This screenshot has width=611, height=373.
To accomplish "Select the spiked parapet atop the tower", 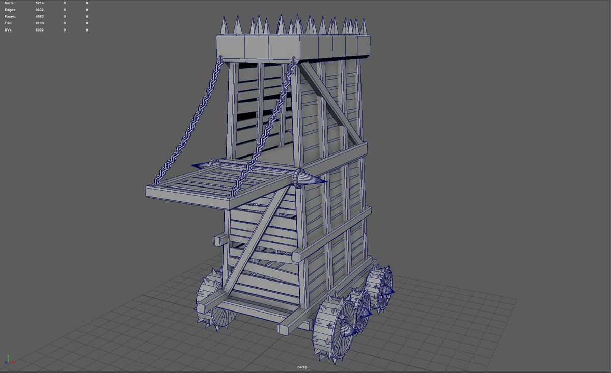I will [x=294, y=39].
